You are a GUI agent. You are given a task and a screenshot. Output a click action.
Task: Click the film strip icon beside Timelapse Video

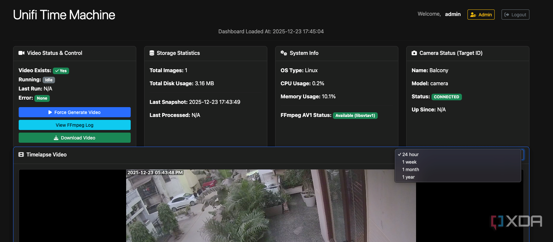(x=21, y=154)
